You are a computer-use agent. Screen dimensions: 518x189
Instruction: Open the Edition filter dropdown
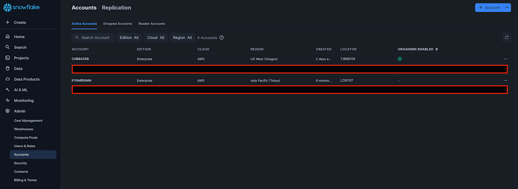(129, 38)
